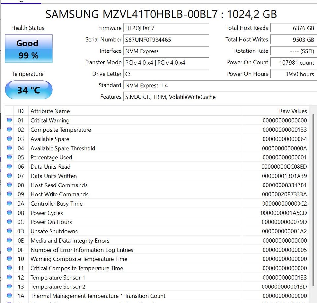Click the status dot for Temperature Sensor 2

9,286
